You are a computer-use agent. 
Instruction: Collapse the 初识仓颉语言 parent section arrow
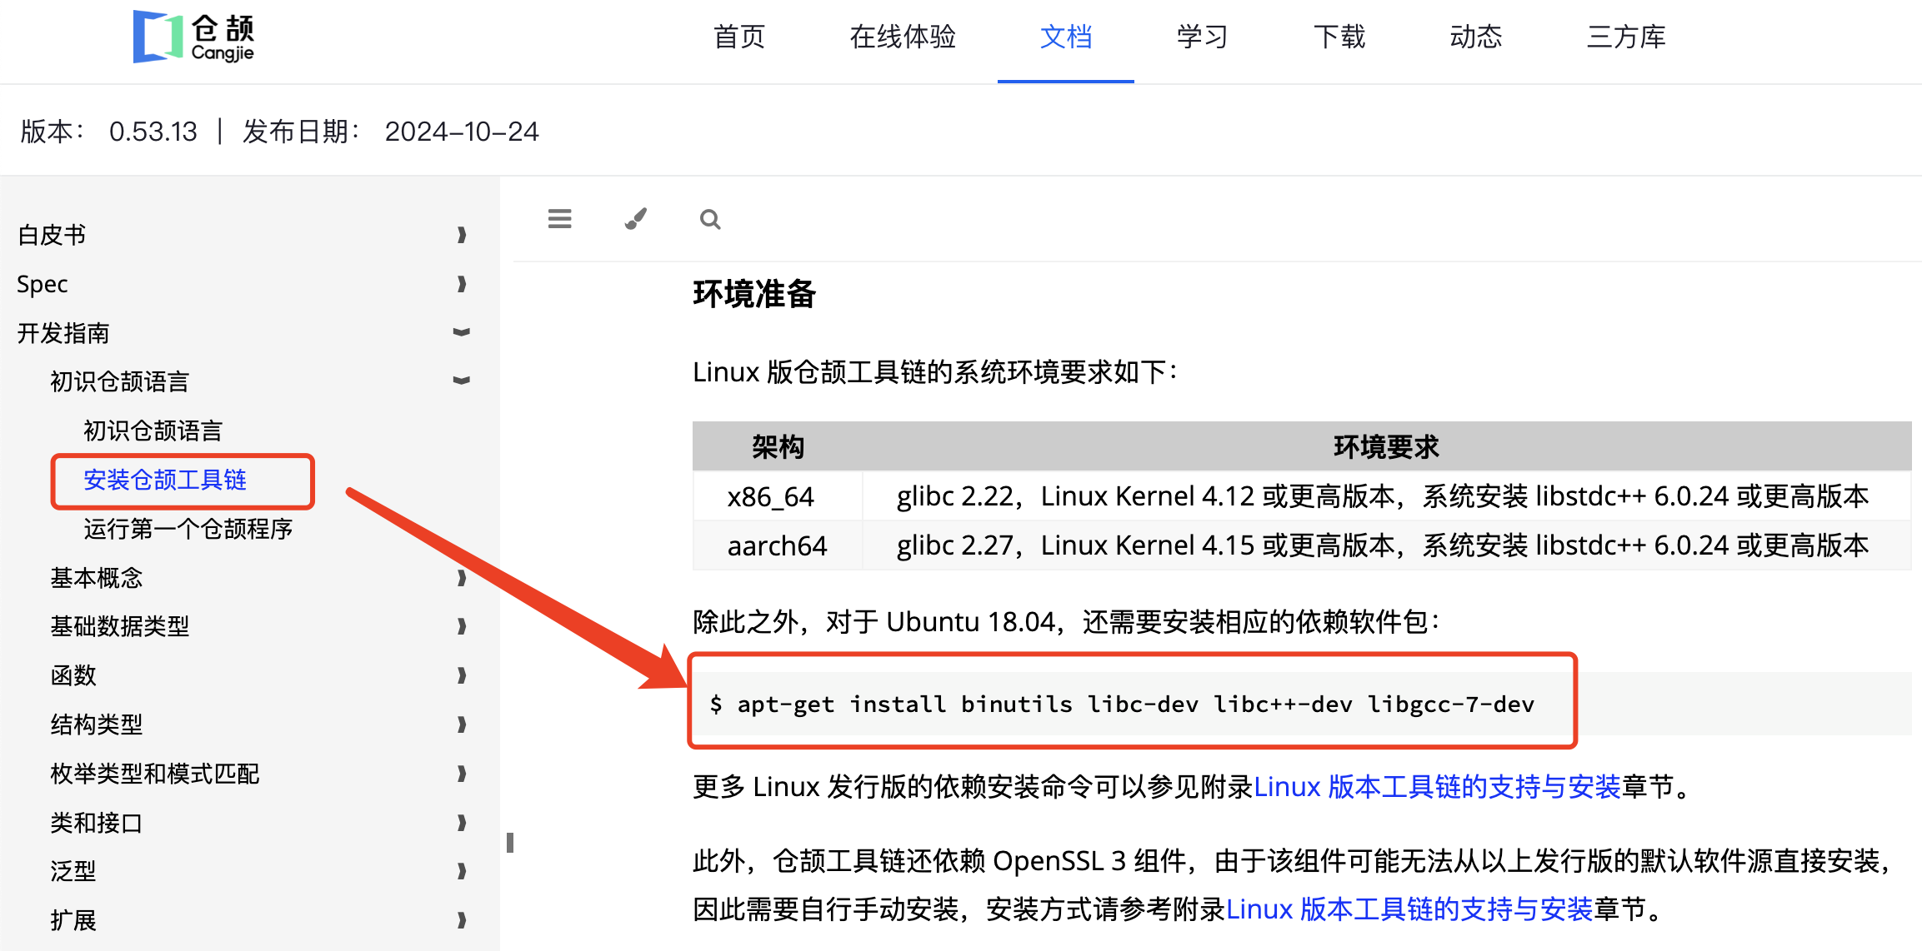(x=462, y=381)
